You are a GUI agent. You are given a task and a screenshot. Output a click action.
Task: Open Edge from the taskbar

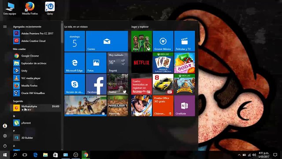35,155
